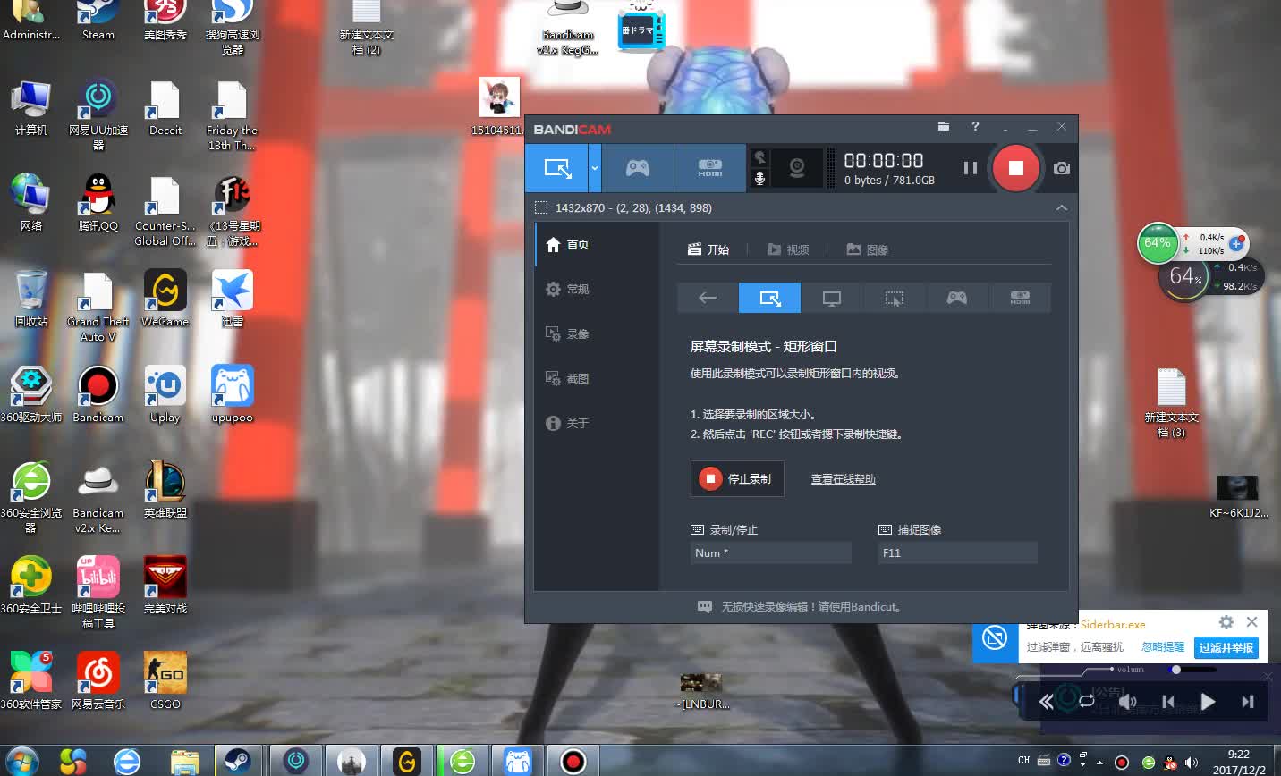Click the 停止录制 button
This screenshot has width=1281, height=776.
[737, 478]
